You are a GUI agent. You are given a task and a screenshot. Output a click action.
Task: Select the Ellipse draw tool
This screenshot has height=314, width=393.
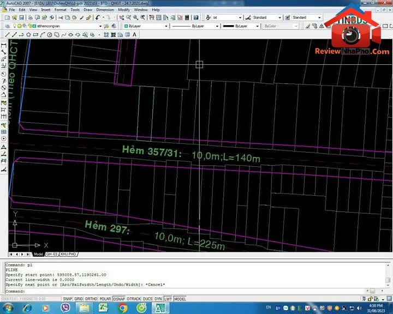coord(70,35)
